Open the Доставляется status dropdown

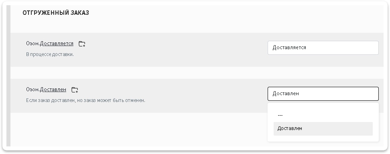(x=323, y=48)
